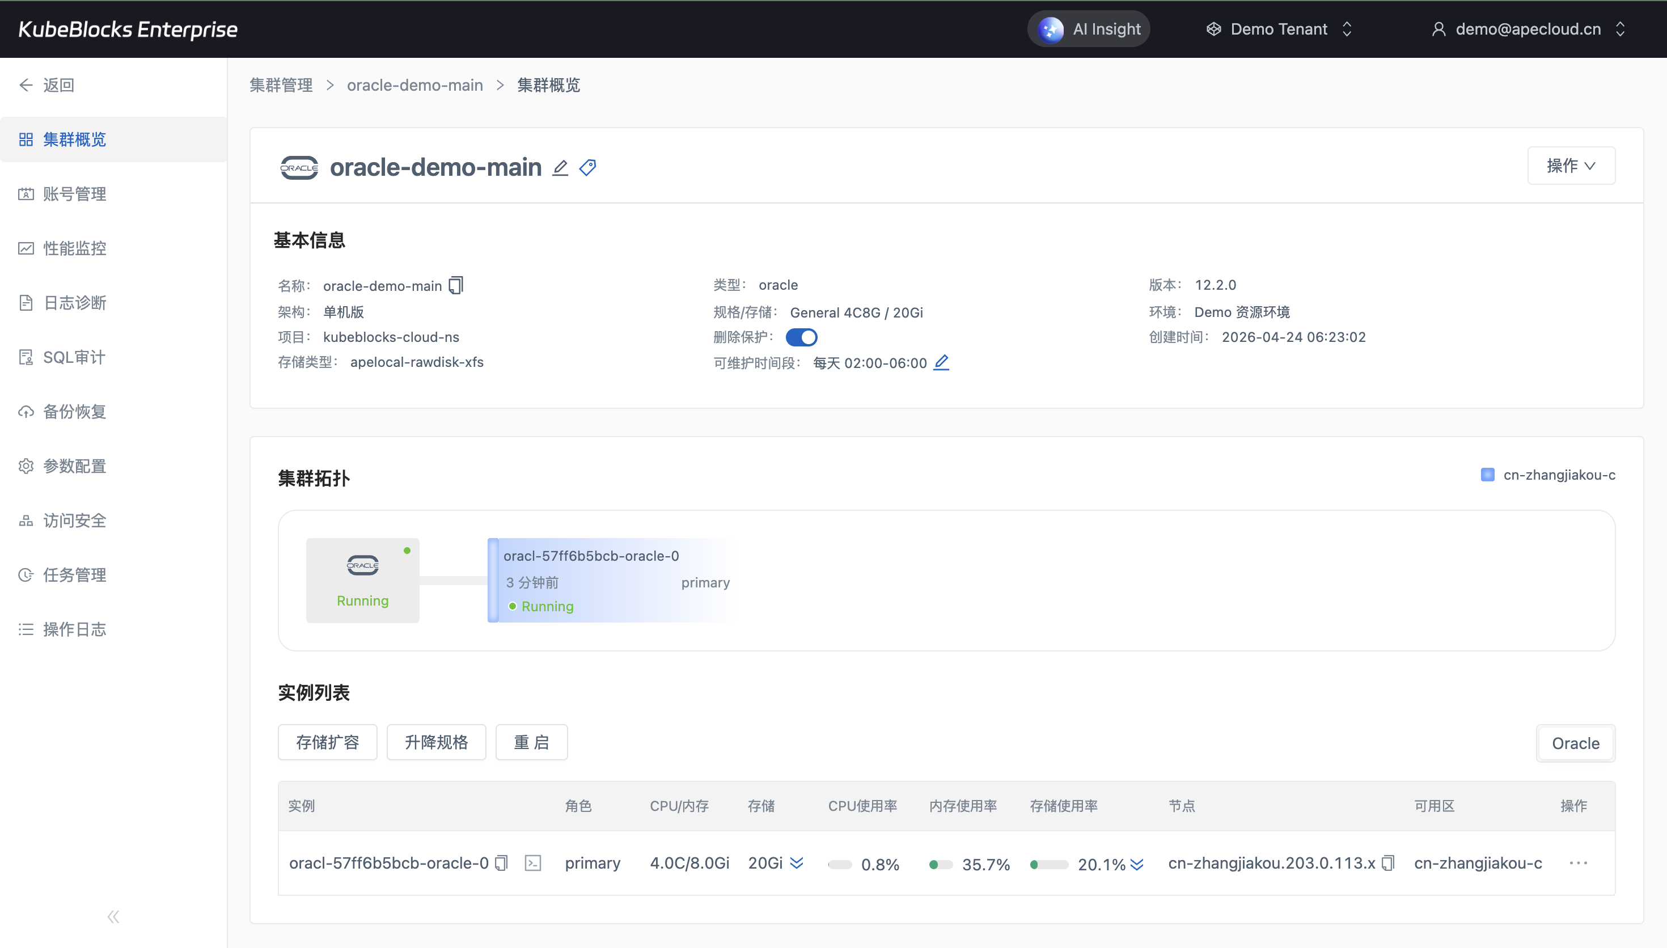This screenshot has width=1667, height=948.
Task: Expand the Demo Tenant switcher
Action: coord(1279,29)
